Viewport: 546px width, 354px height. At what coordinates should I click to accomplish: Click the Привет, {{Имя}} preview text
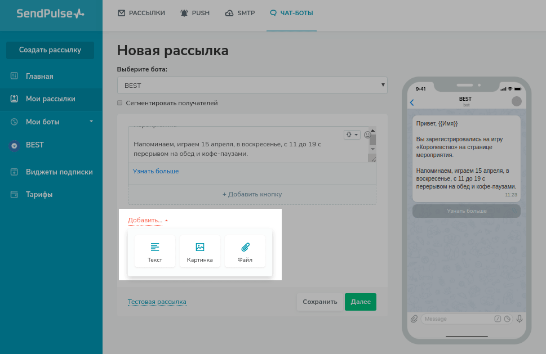437,123
